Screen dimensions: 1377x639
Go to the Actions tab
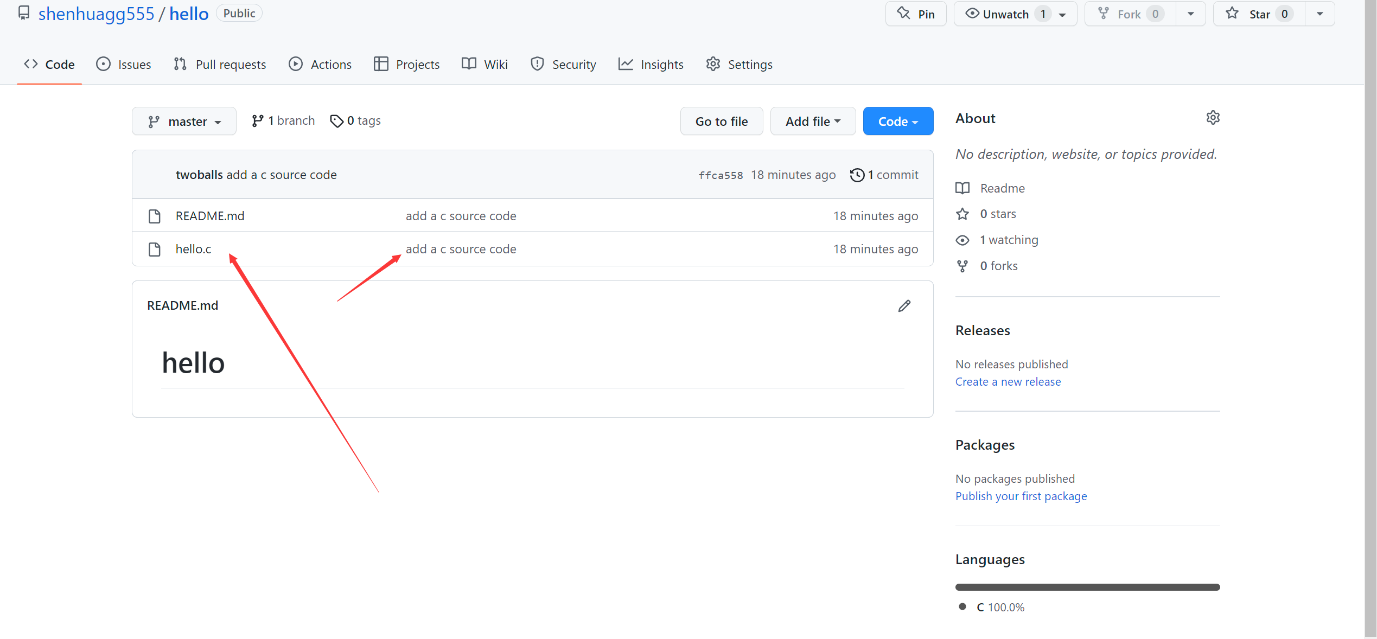pos(320,65)
